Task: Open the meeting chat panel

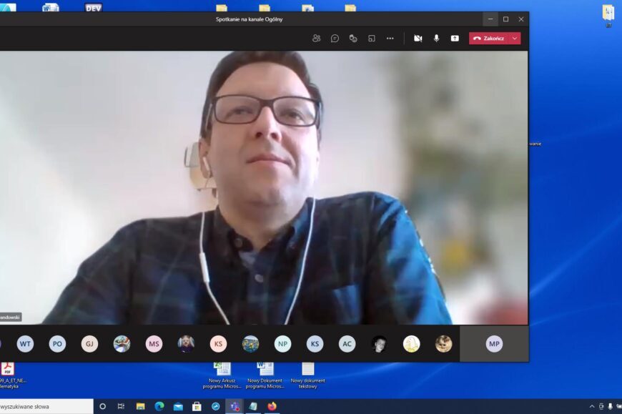Action: pos(335,39)
